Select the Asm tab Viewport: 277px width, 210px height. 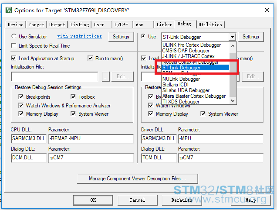(x=143, y=24)
